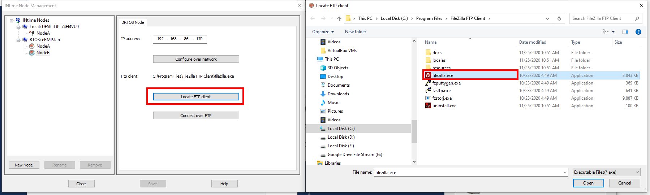Go back in the file dialog
The image size is (650, 195).
313,18
